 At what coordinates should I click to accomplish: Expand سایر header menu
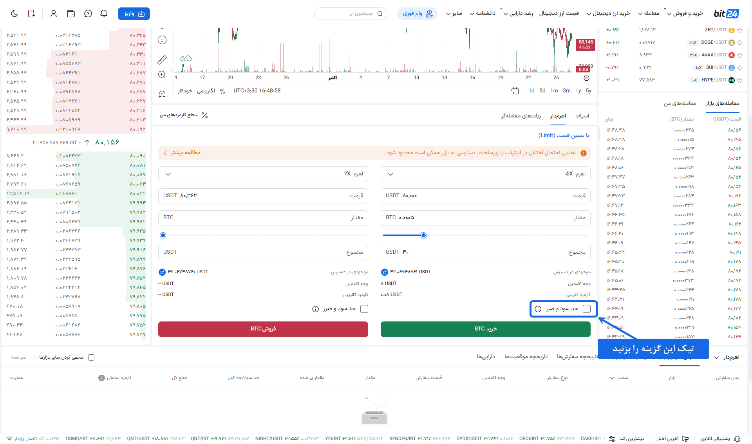(454, 13)
